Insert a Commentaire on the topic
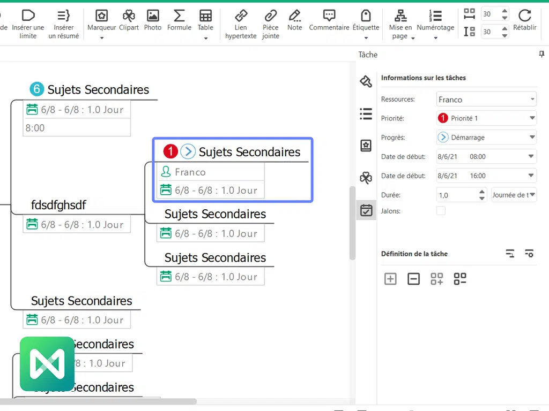Screen dimensions: 549x411 pos(329,16)
